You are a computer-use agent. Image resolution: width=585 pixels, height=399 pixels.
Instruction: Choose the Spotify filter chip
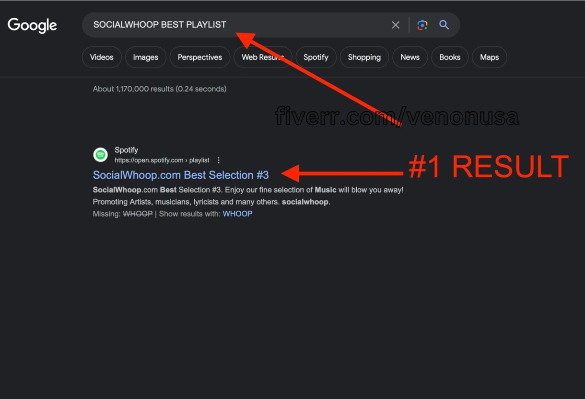coord(316,57)
